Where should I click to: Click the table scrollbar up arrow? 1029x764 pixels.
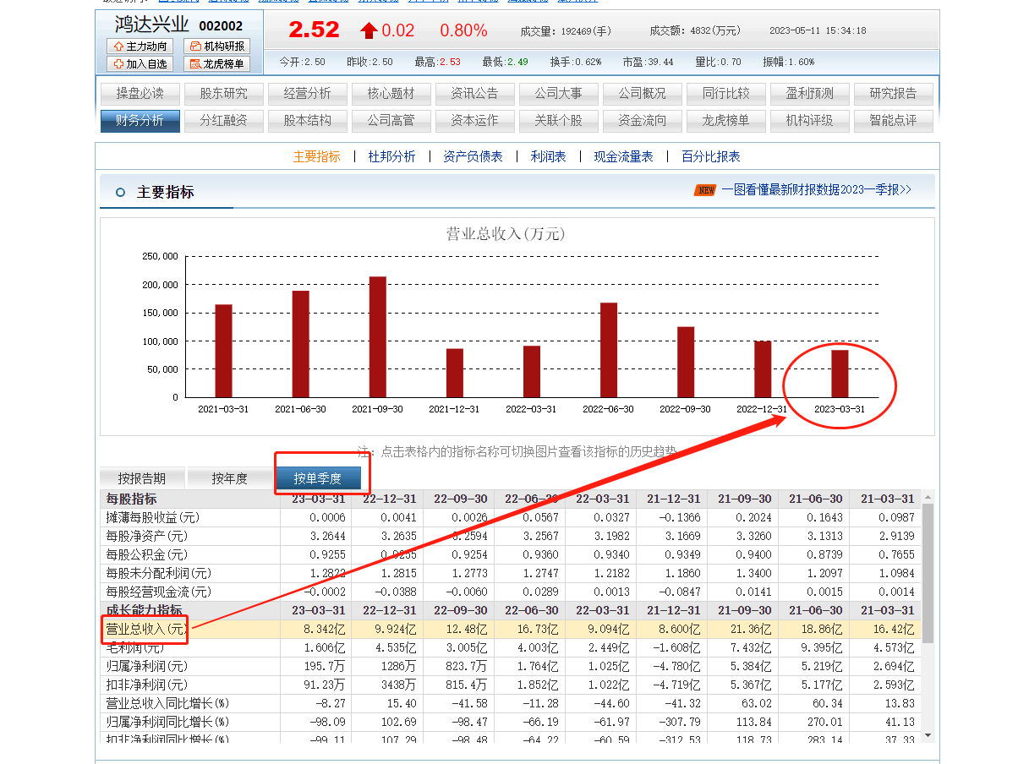928,497
